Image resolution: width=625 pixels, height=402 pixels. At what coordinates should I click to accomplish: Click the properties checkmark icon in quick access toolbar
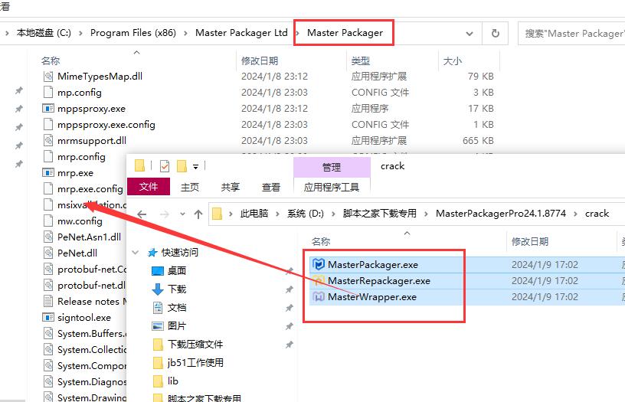(x=164, y=165)
